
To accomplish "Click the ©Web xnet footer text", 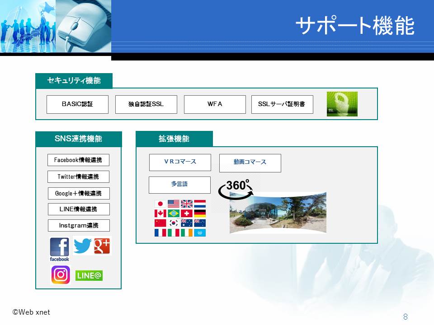I will [31, 312].
